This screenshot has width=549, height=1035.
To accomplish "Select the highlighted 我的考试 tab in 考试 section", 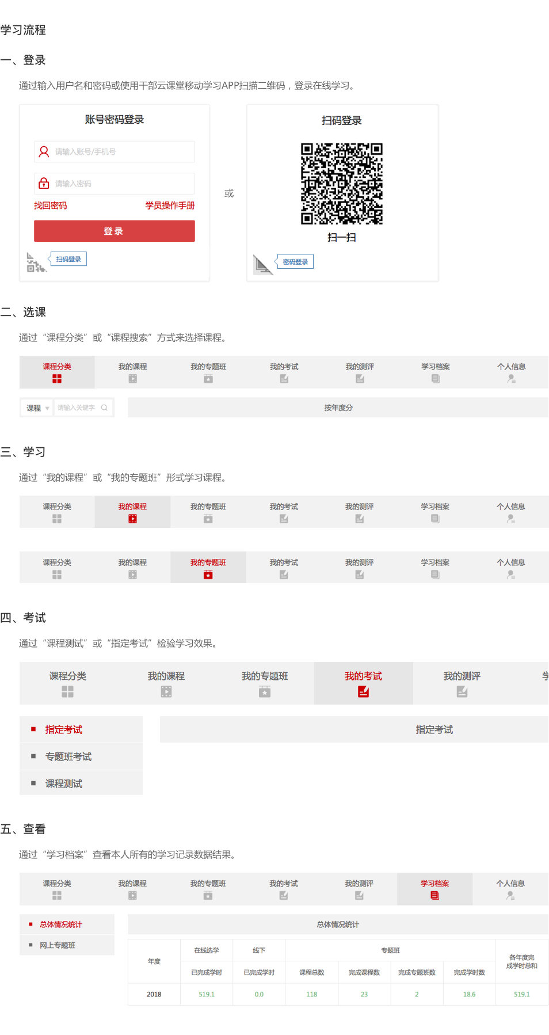I will coord(363,683).
